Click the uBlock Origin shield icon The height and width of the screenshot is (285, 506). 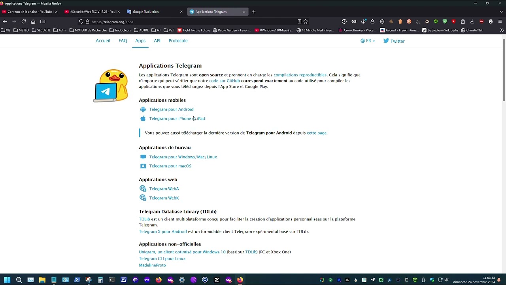coord(481,21)
